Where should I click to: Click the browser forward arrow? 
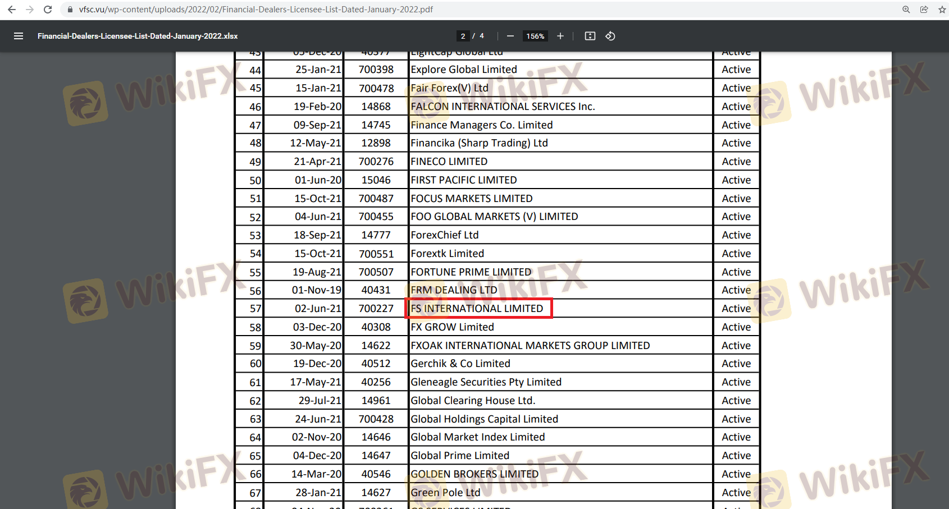coord(30,10)
